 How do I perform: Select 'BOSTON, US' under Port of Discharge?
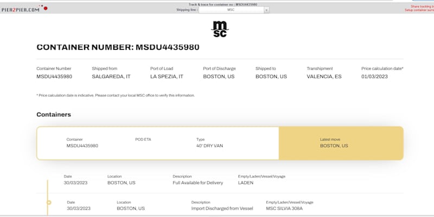click(x=219, y=76)
